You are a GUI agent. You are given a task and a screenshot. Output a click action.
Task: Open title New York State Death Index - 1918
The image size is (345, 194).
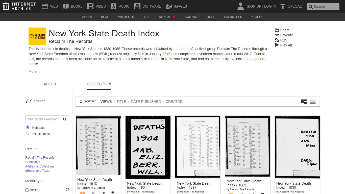(95, 182)
